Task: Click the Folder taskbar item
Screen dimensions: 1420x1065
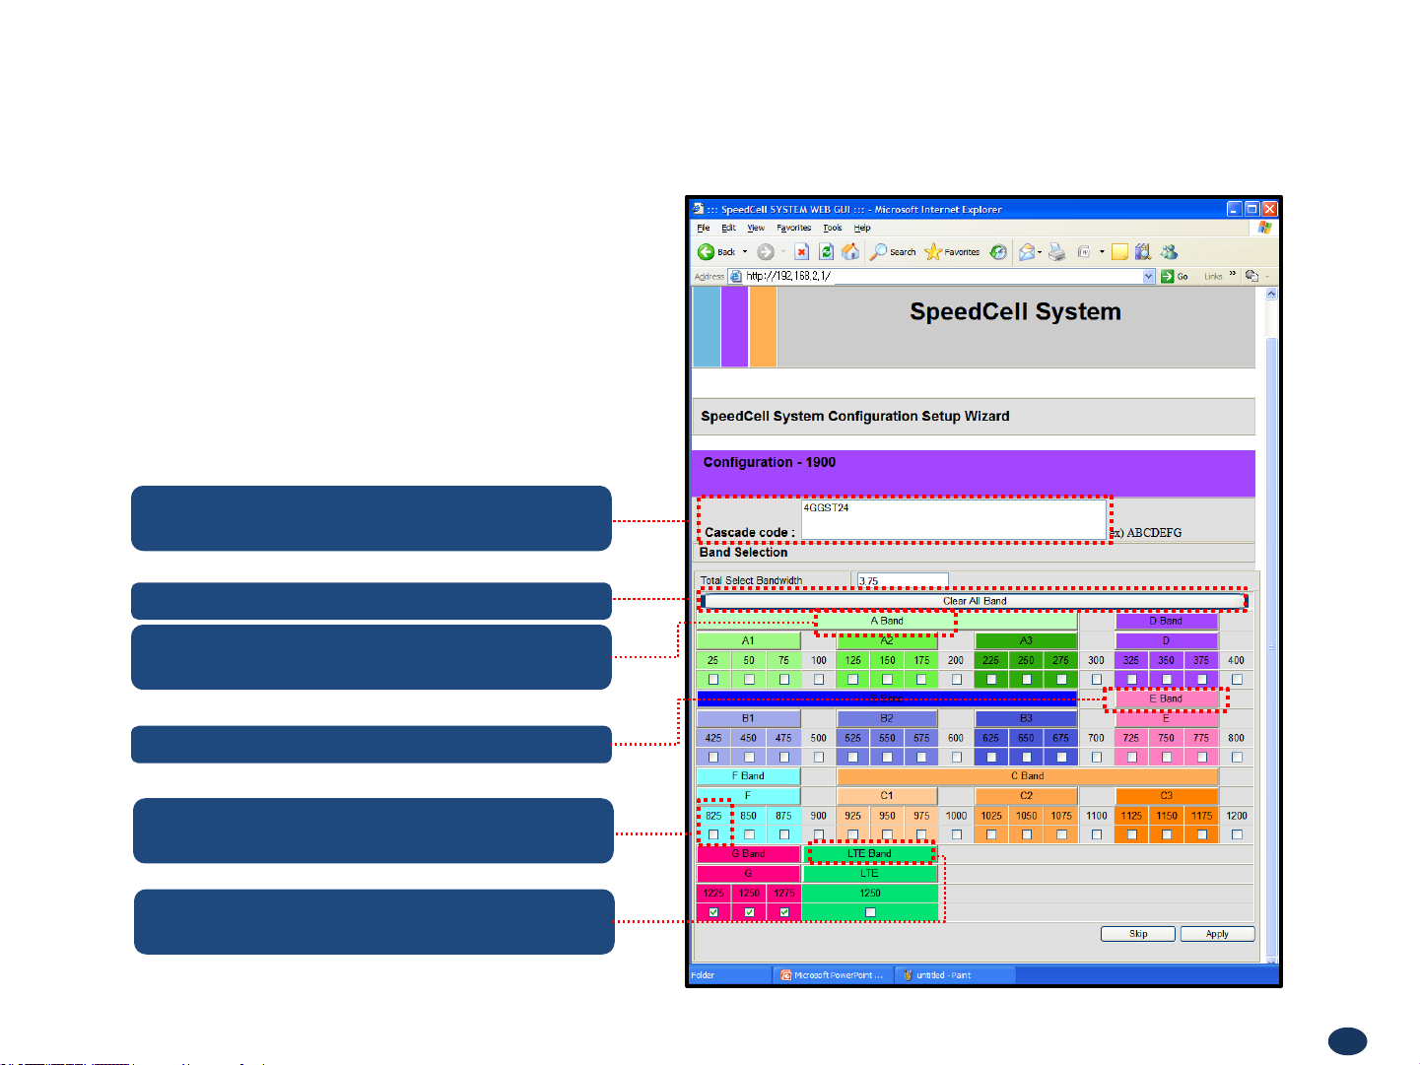Action: point(729,975)
